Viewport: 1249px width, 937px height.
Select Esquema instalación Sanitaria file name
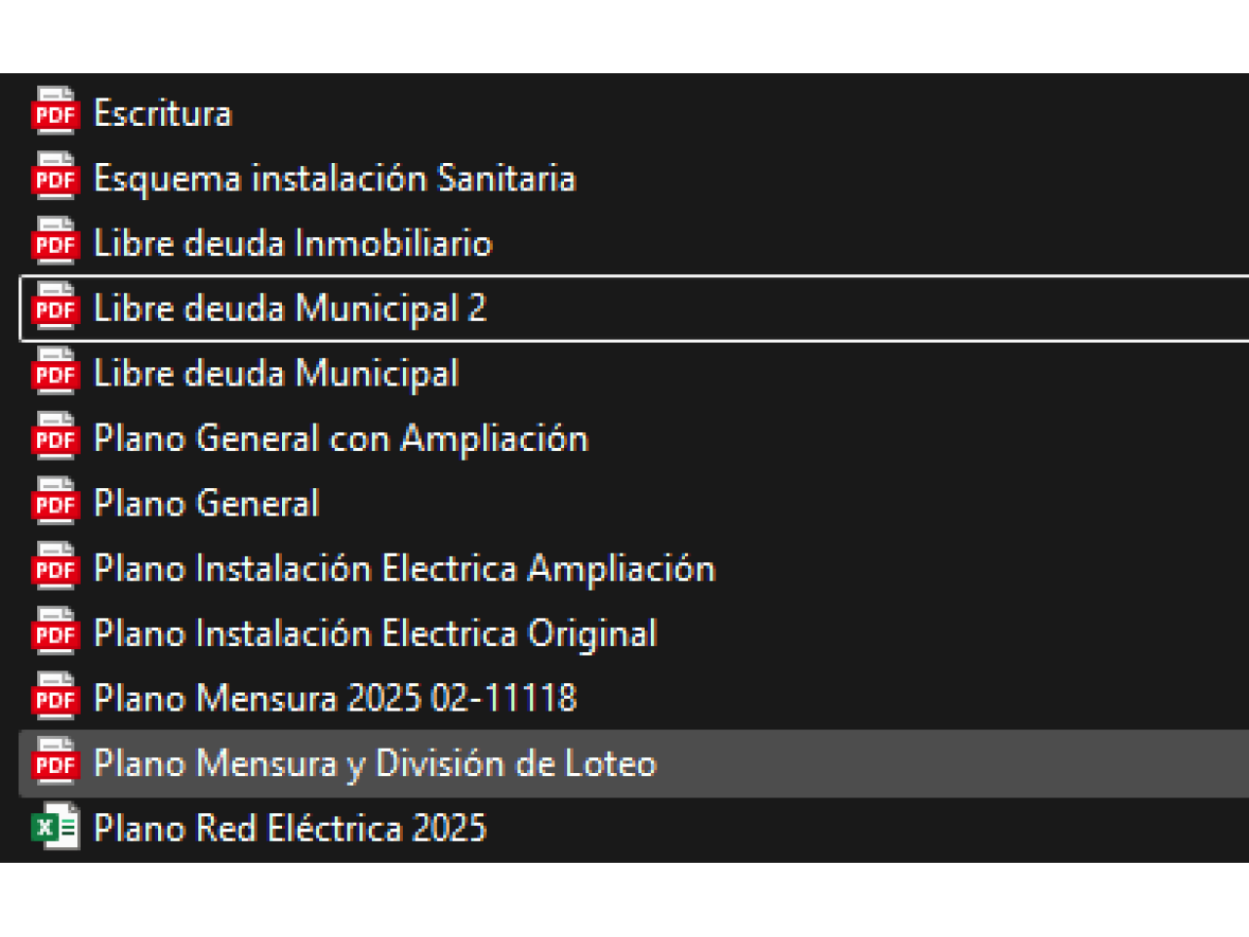(335, 179)
